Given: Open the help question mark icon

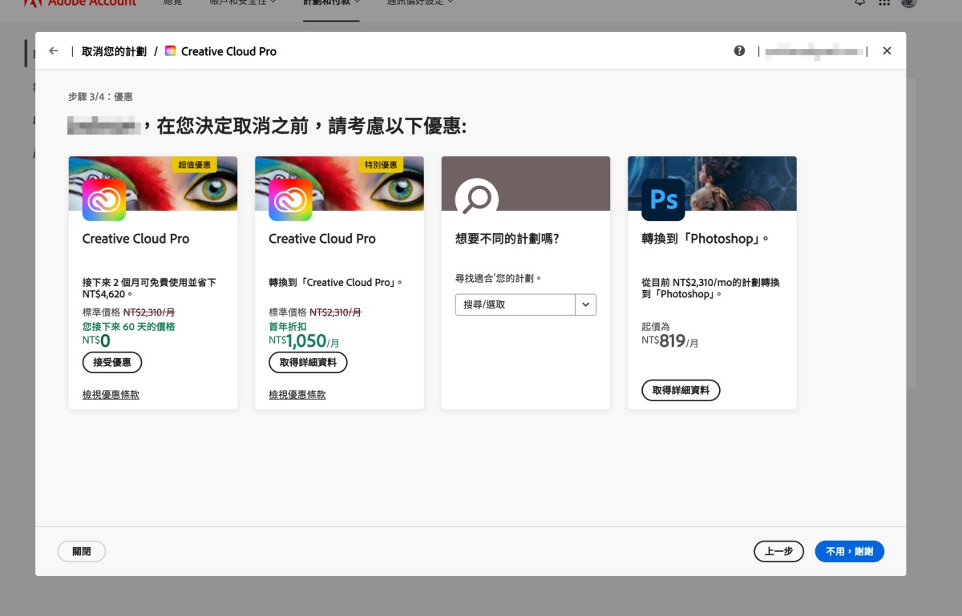Looking at the screenshot, I should tap(739, 50).
